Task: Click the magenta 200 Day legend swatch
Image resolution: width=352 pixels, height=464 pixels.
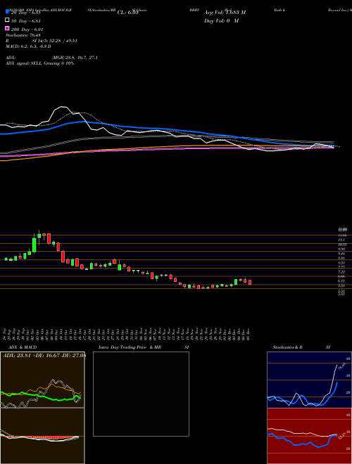Action: 7,29
